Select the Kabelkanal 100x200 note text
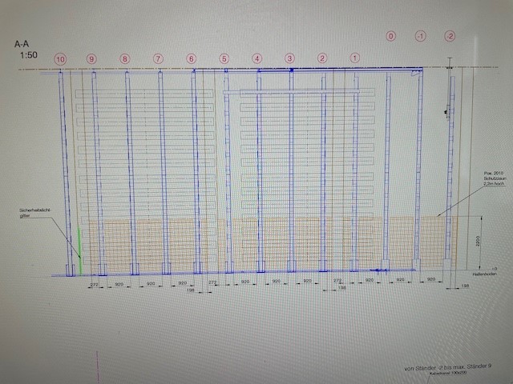The height and width of the screenshot is (384, 513). coord(448,373)
